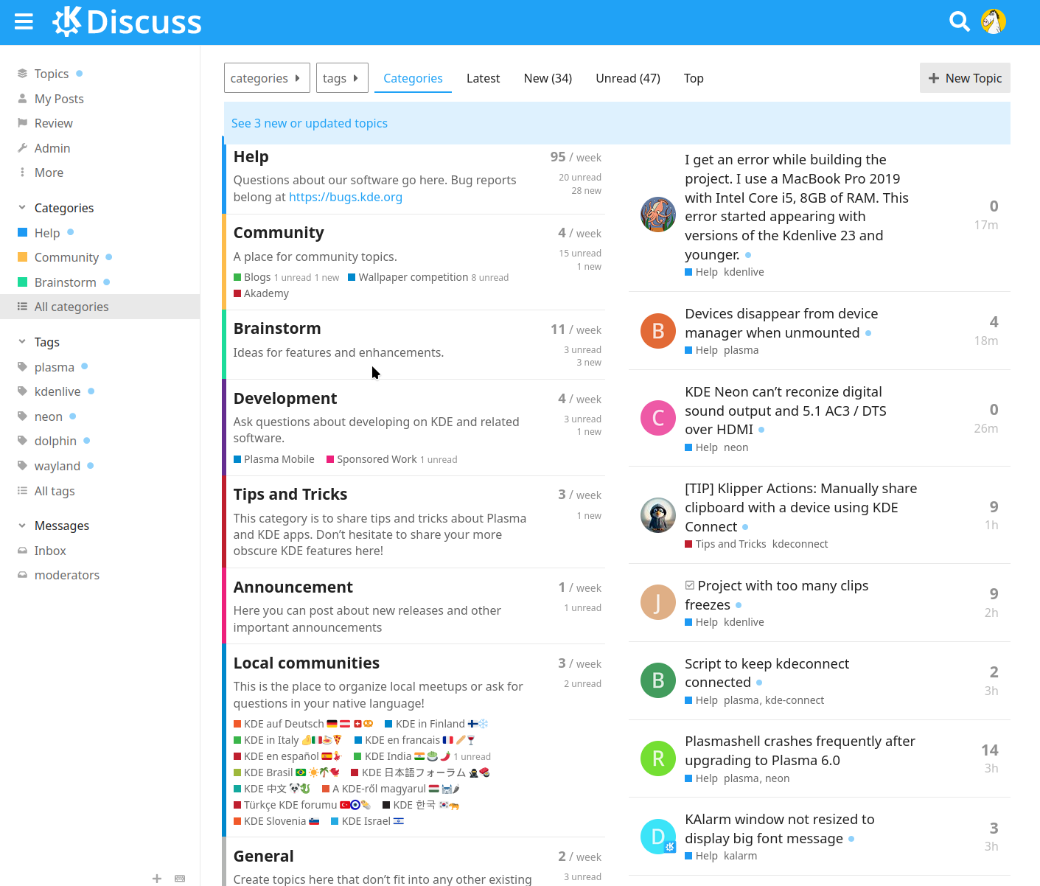Image resolution: width=1040 pixels, height=886 pixels.
Task: Open cyan D avatar on KAlarm topic
Action: pyautogui.click(x=658, y=837)
